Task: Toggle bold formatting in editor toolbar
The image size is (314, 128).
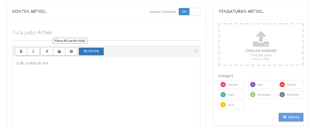Action: click(21, 51)
